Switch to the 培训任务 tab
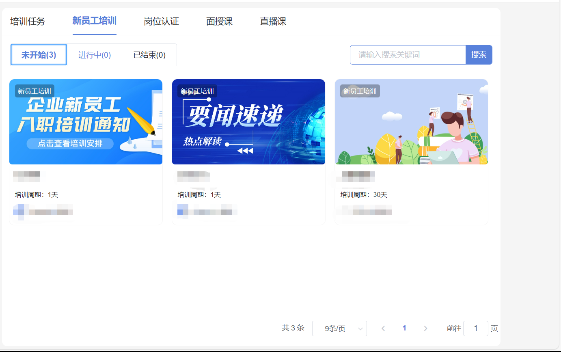 27,22
